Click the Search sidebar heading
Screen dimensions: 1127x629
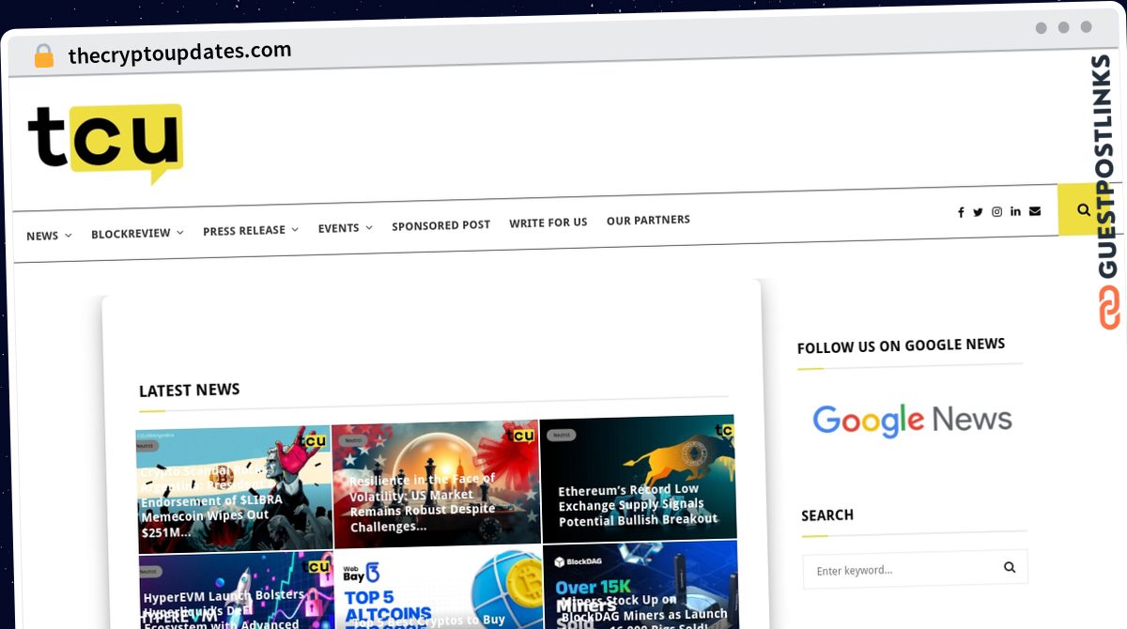pyautogui.click(x=827, y=515)
